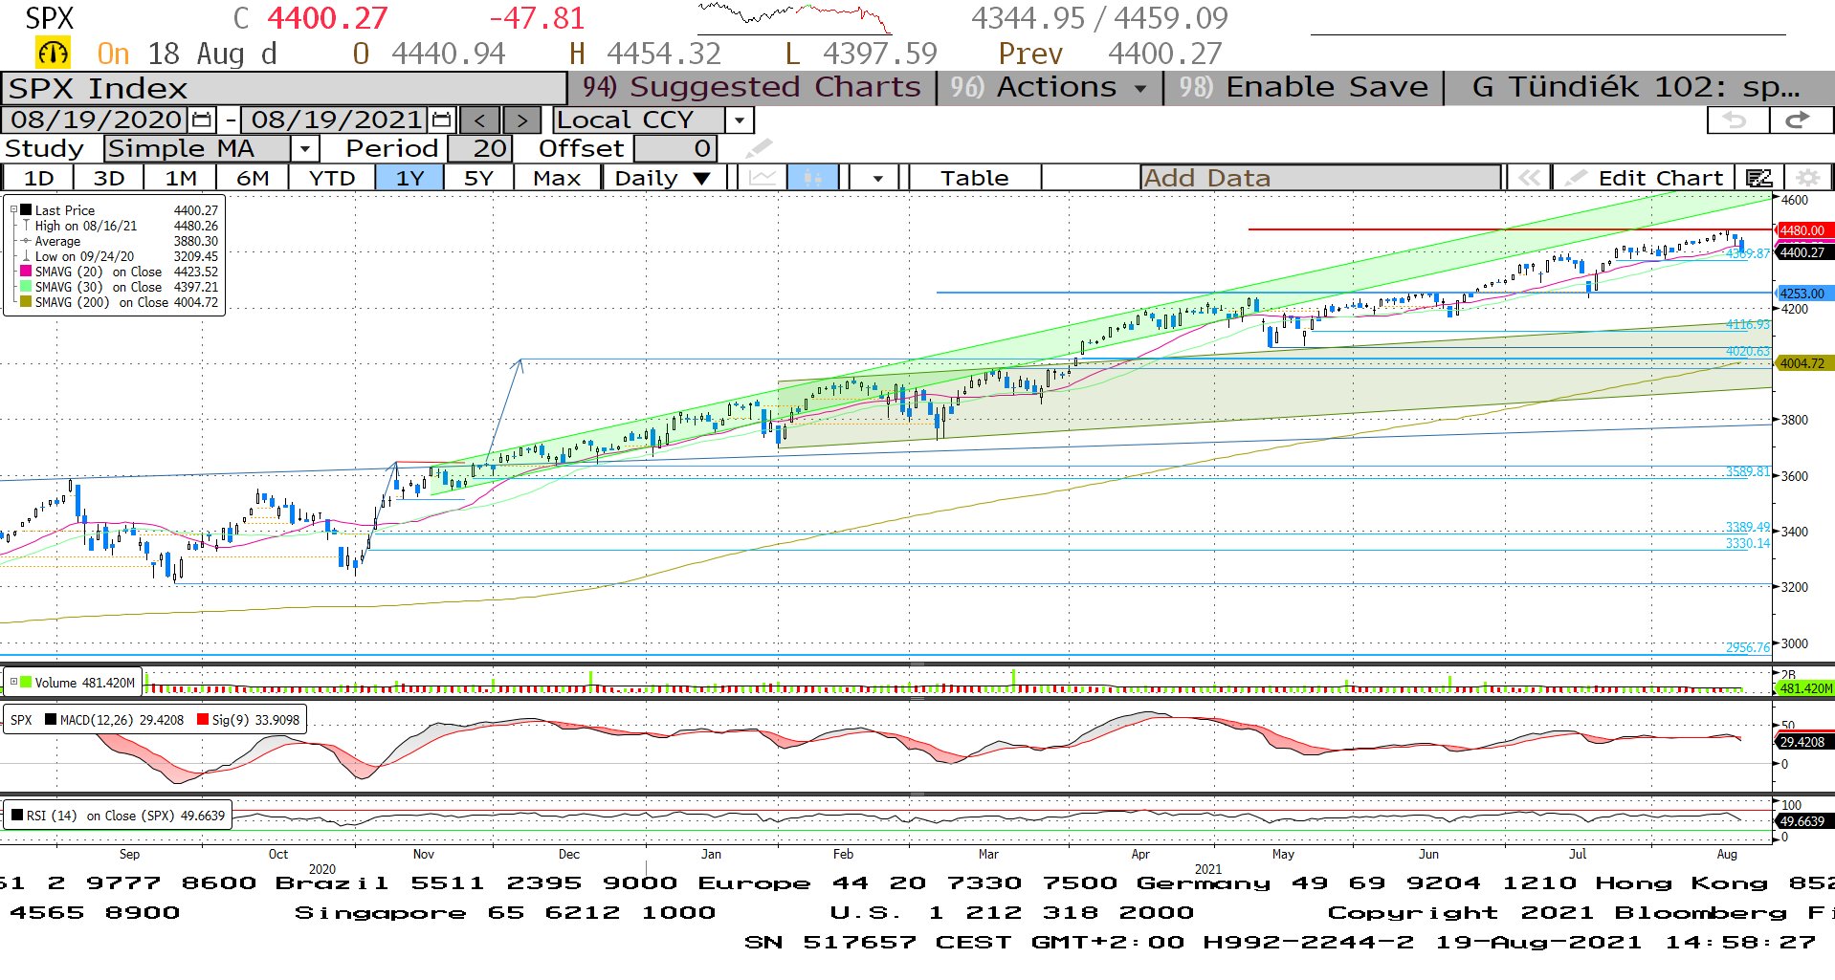Click the green Volume legend swatch
The image size is (1835, 980).
27,682
